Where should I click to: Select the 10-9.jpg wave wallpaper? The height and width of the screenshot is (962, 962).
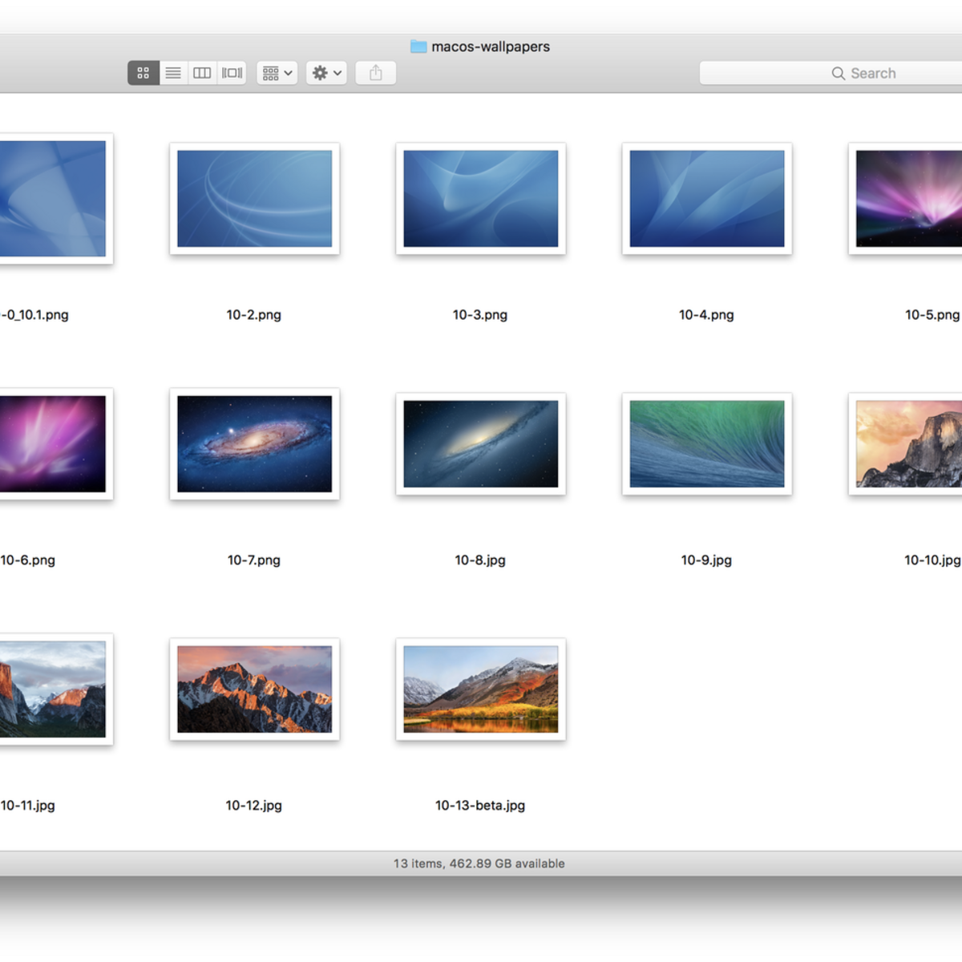(706, 444)
